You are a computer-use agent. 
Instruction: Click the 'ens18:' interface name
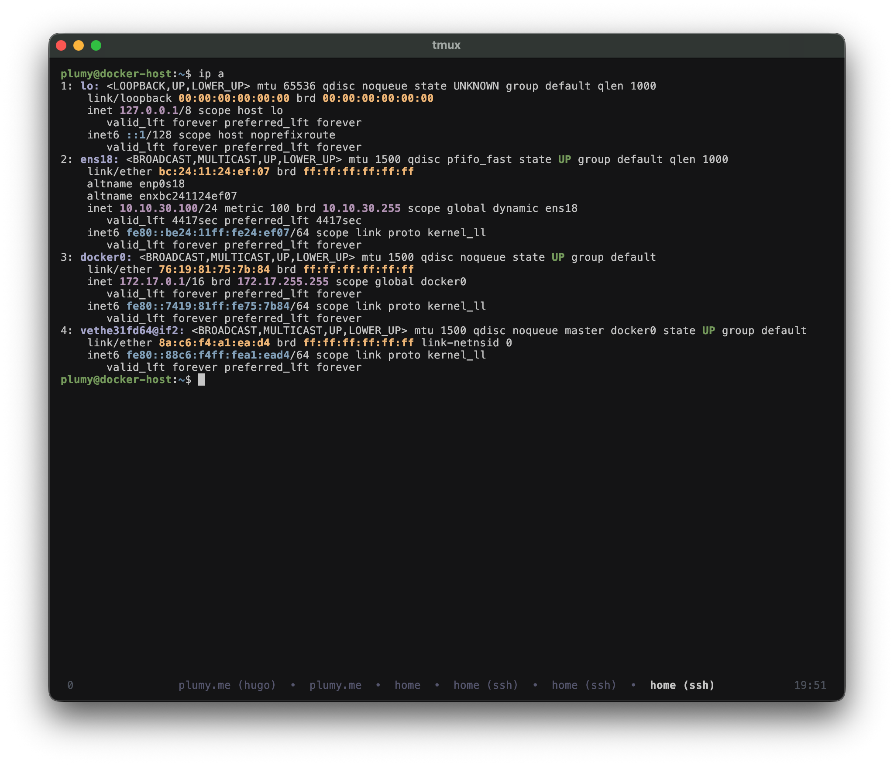pos(100,159)
